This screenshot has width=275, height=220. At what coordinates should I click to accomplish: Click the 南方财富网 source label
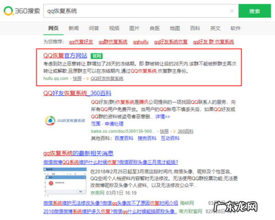pos(191,211)
